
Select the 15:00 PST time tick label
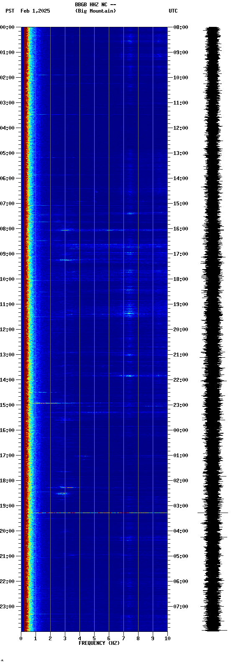(x=7, y=405)
